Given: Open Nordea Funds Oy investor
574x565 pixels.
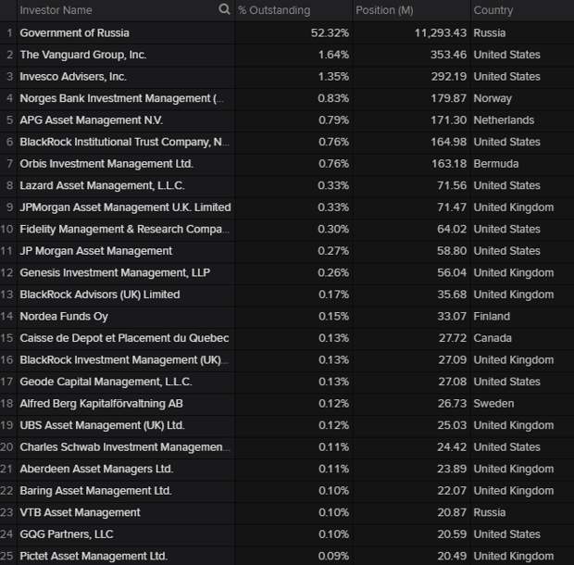Looking at the screenshot, I should [64, 317].
